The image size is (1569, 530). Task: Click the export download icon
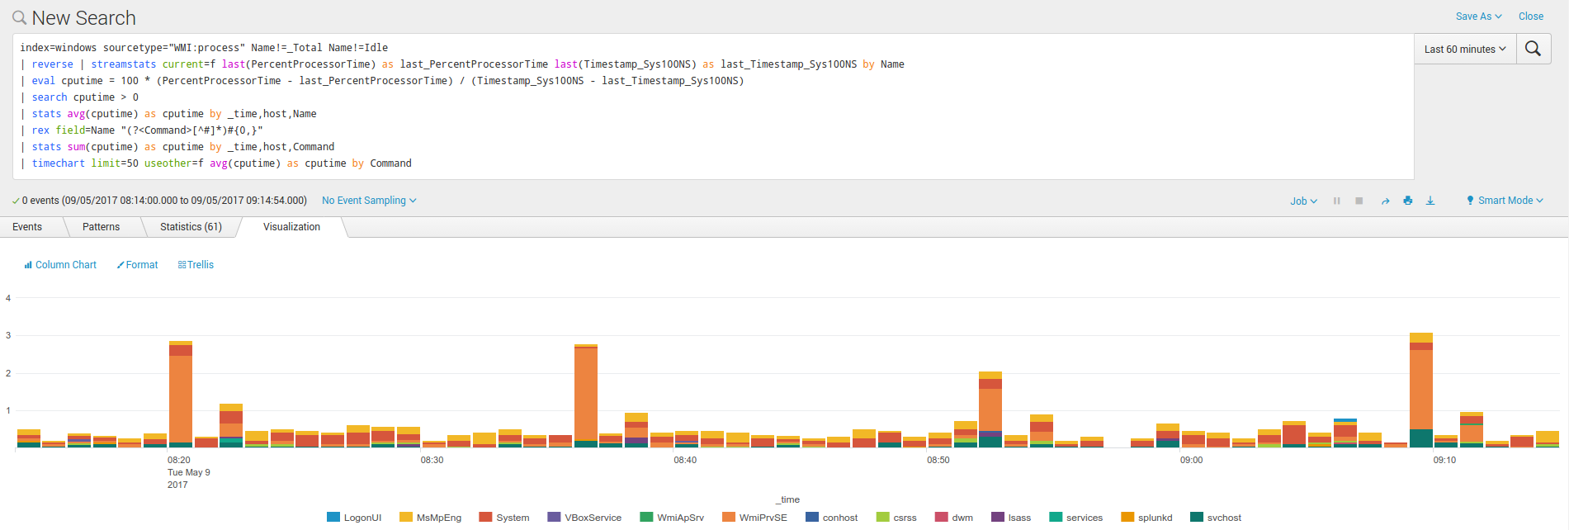pyautogui.click(x=1430, y=201)
